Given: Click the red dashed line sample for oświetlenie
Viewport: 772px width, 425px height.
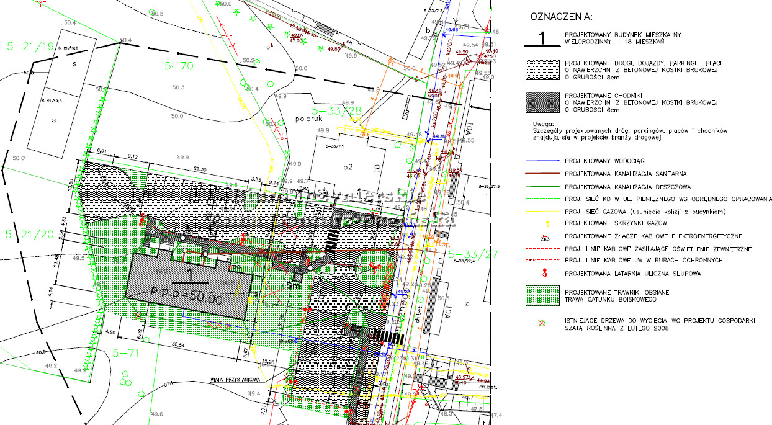Looking at the screenshot, I should coord(541,249).
